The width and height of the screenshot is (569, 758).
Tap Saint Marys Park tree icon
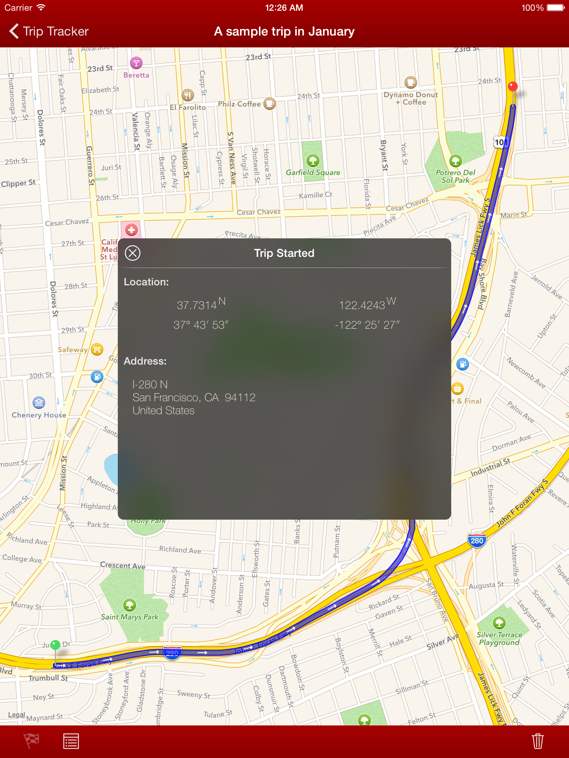pyautogui.click(x=129, y=605)
